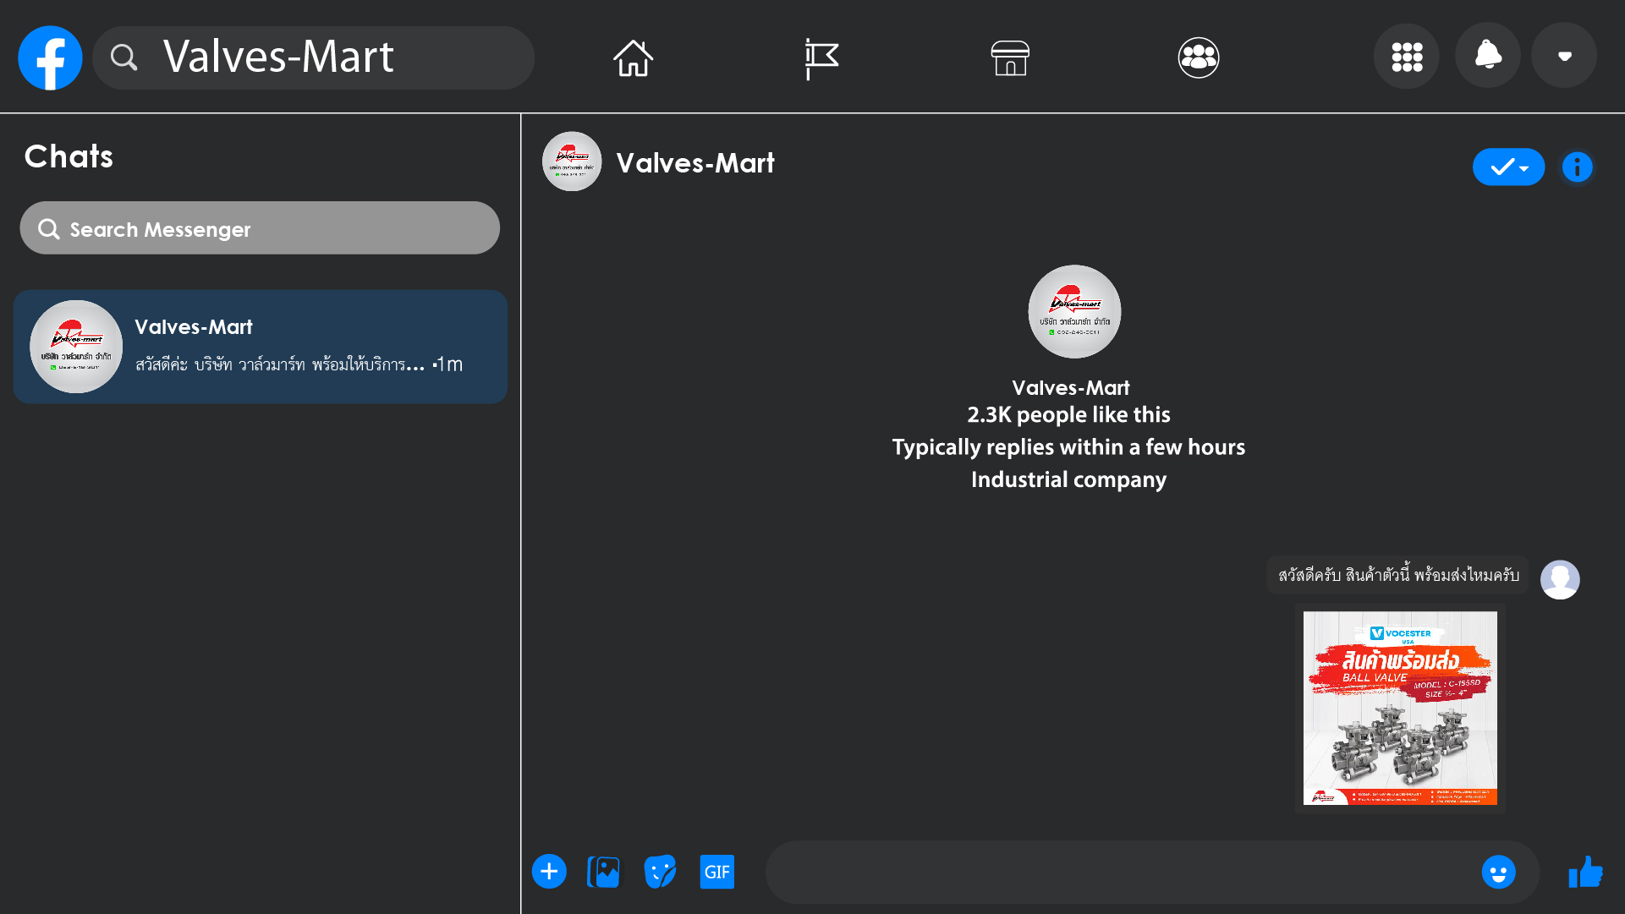Screen dimensions: 1625x914
Task: Open the ball valve product image
Action: tap(1400, 708)
